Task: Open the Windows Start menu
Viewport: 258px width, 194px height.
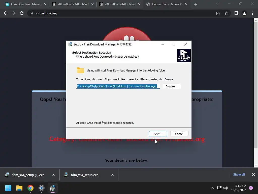Action: coord(8,188)
